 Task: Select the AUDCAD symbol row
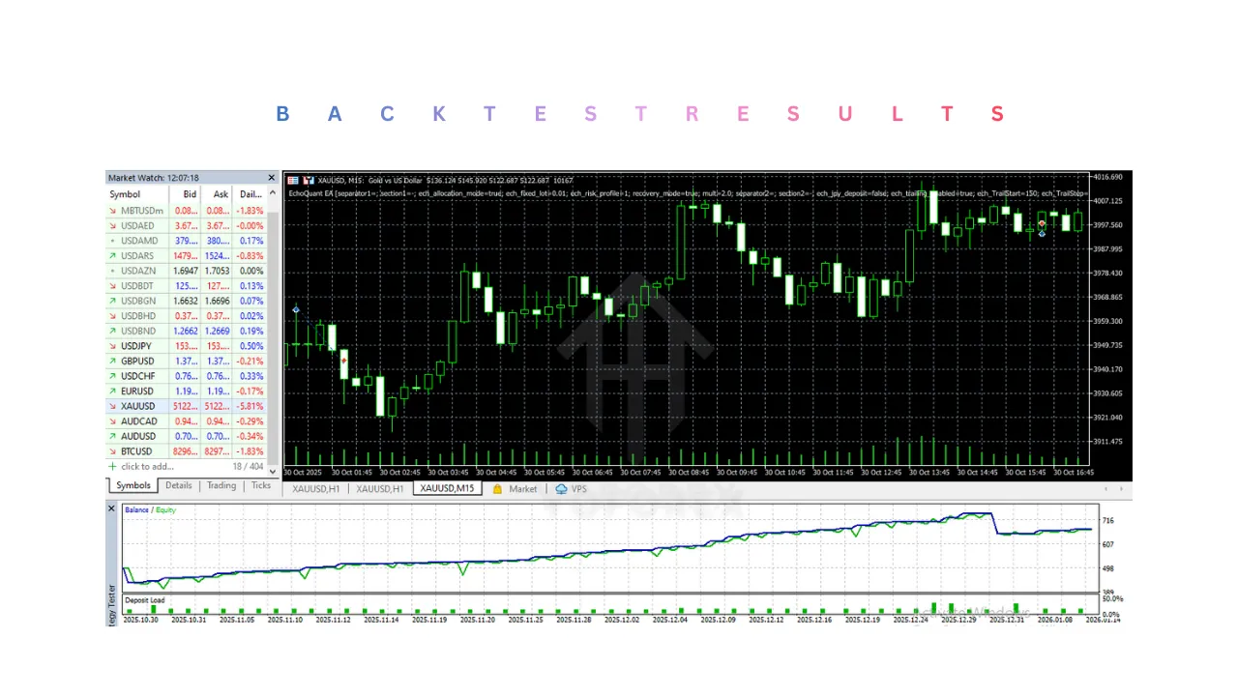click(187, 421)
